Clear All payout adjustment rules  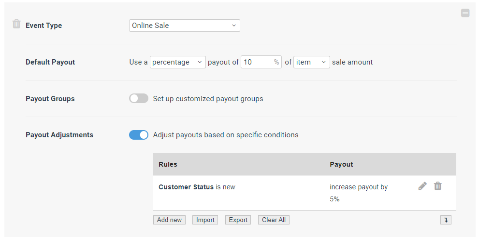274,220
